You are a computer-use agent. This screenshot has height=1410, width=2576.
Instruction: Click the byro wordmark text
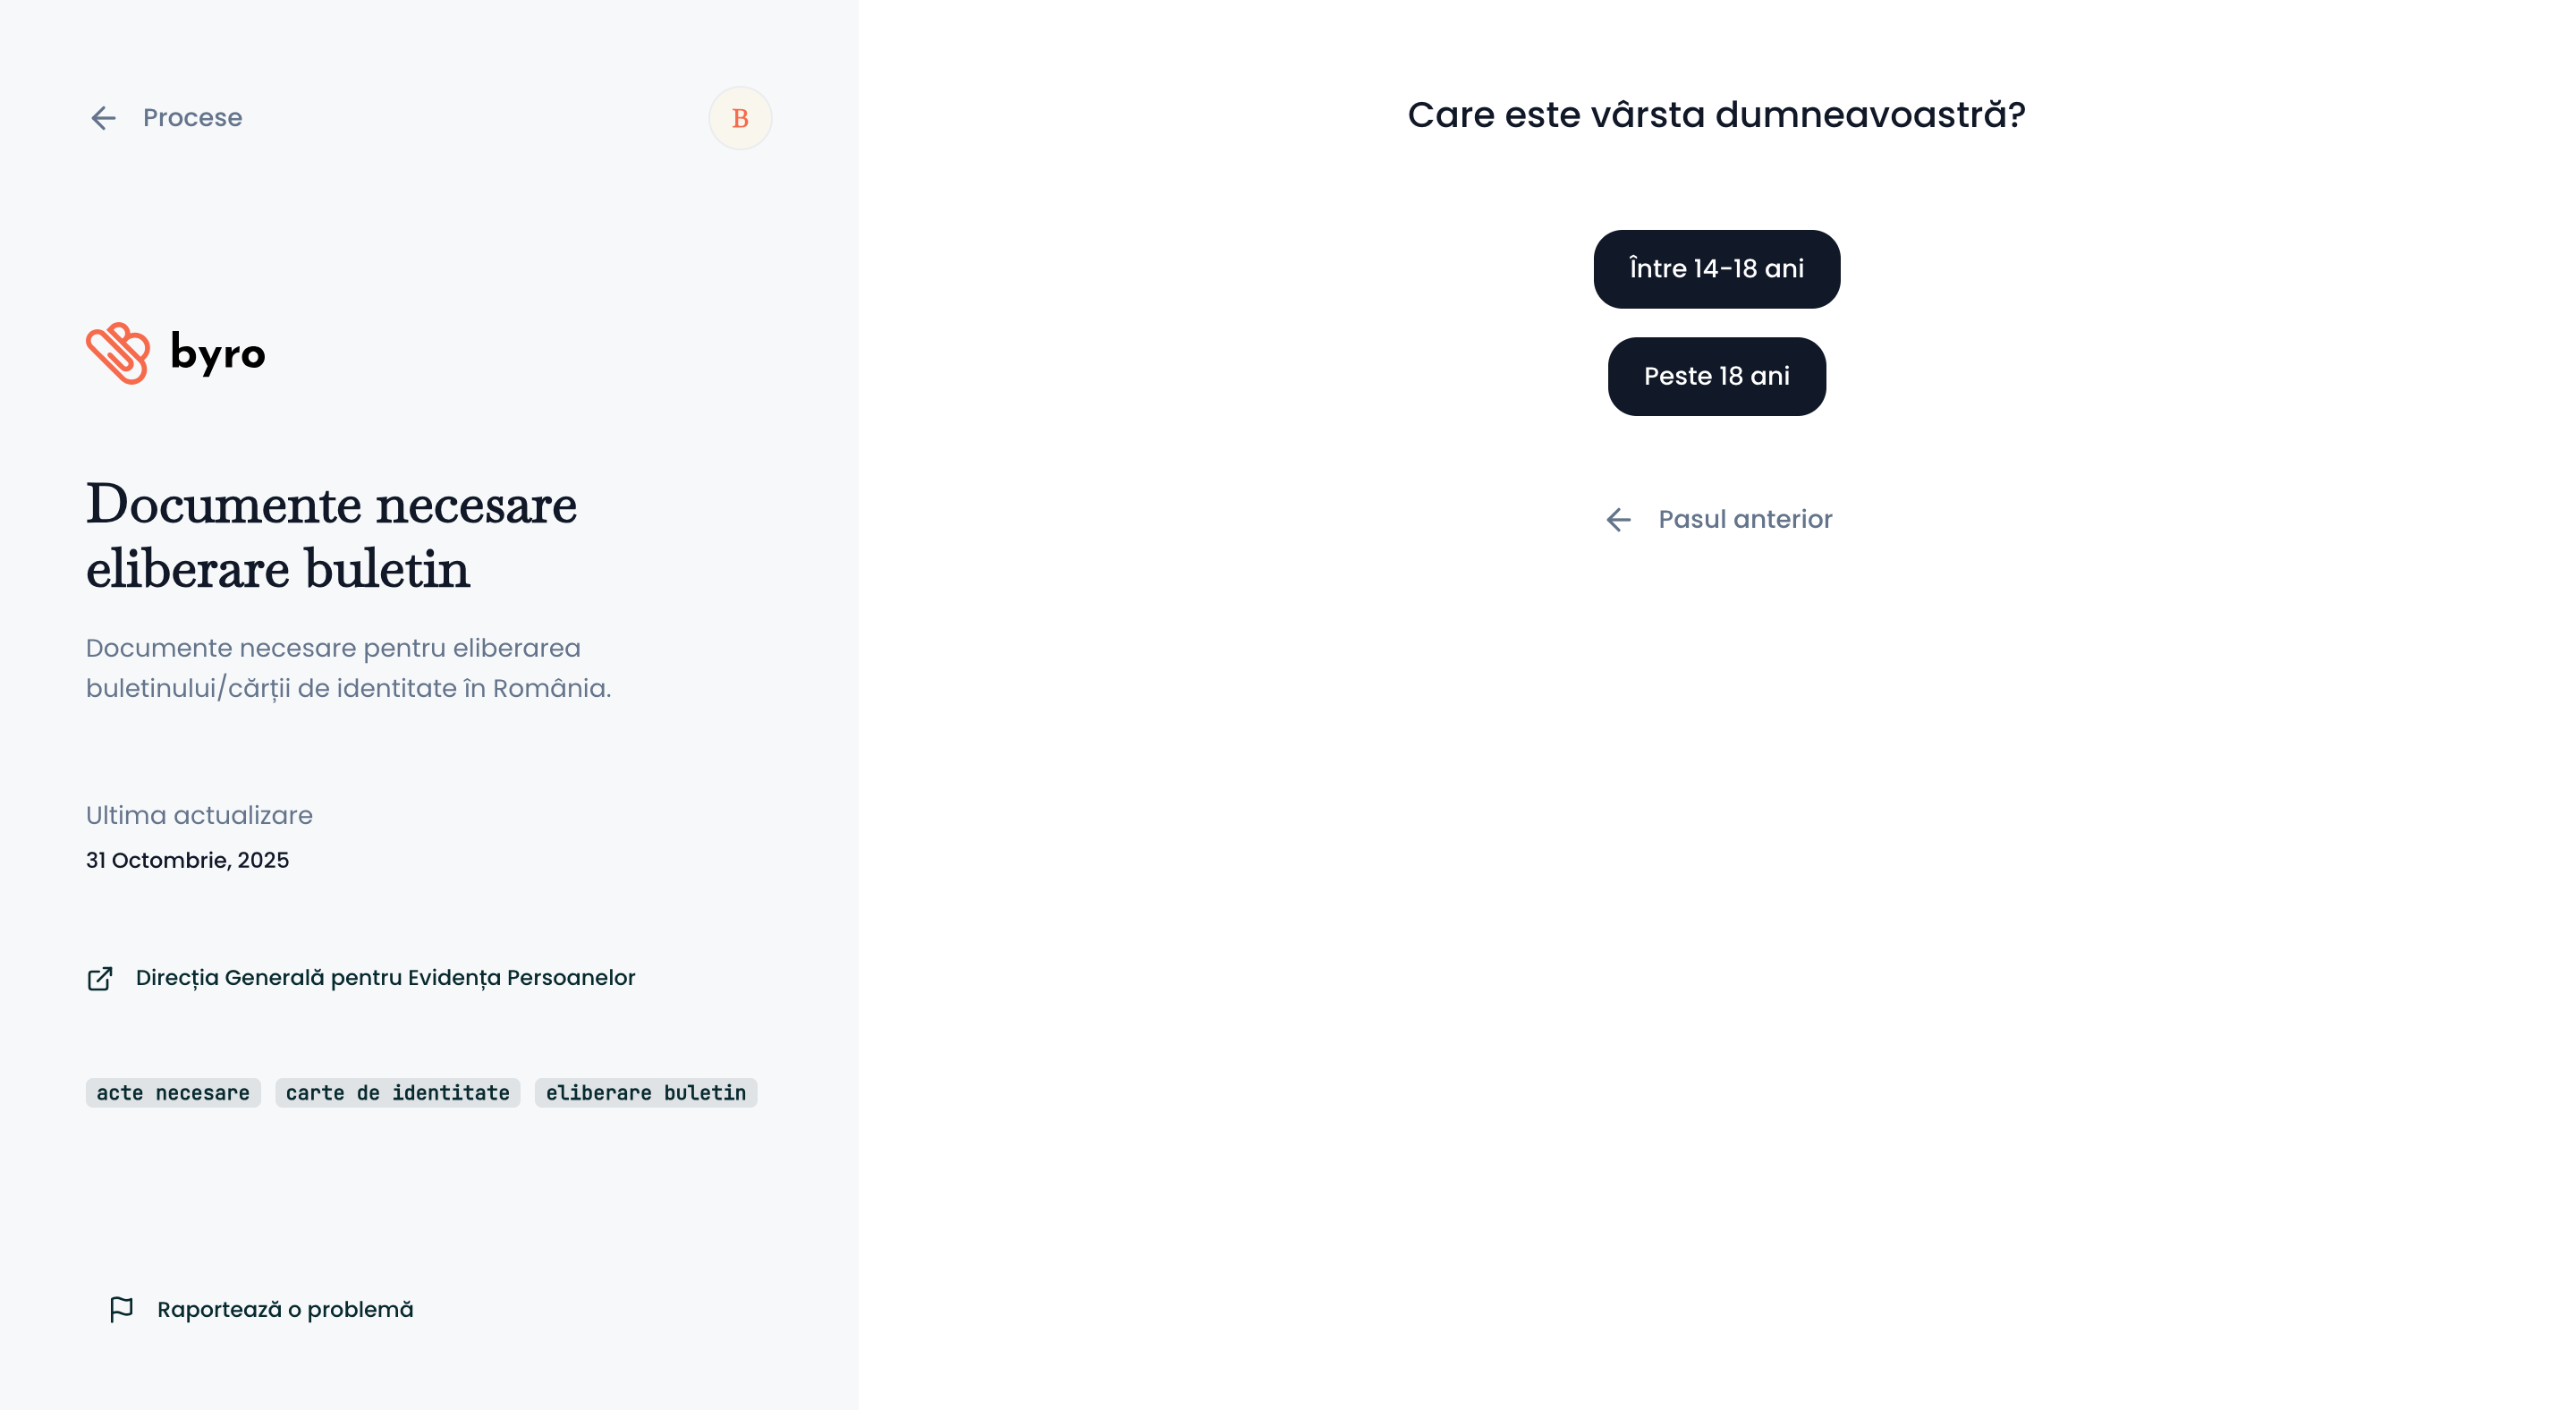point(218,353)
